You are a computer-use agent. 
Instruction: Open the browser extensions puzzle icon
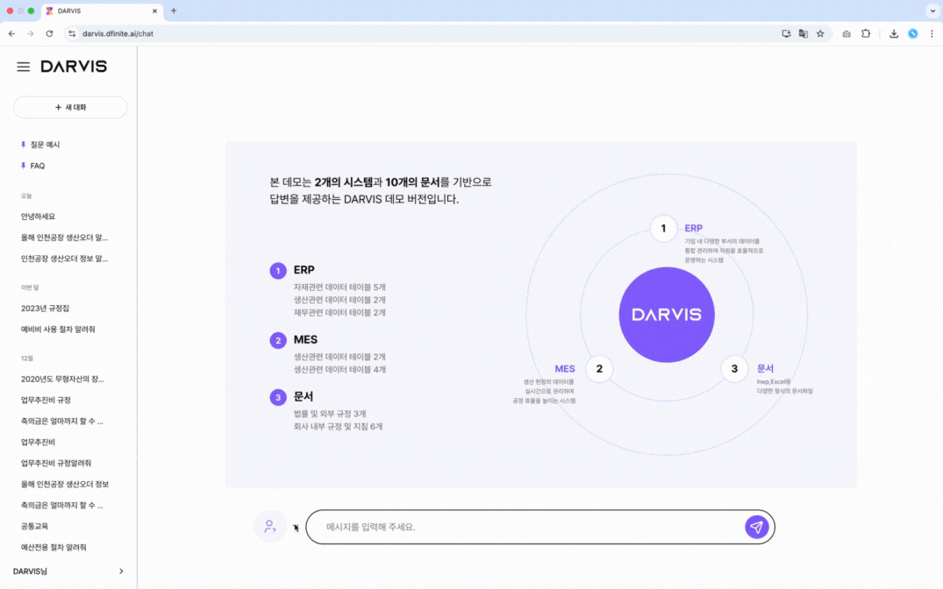[x=865, y=33]
